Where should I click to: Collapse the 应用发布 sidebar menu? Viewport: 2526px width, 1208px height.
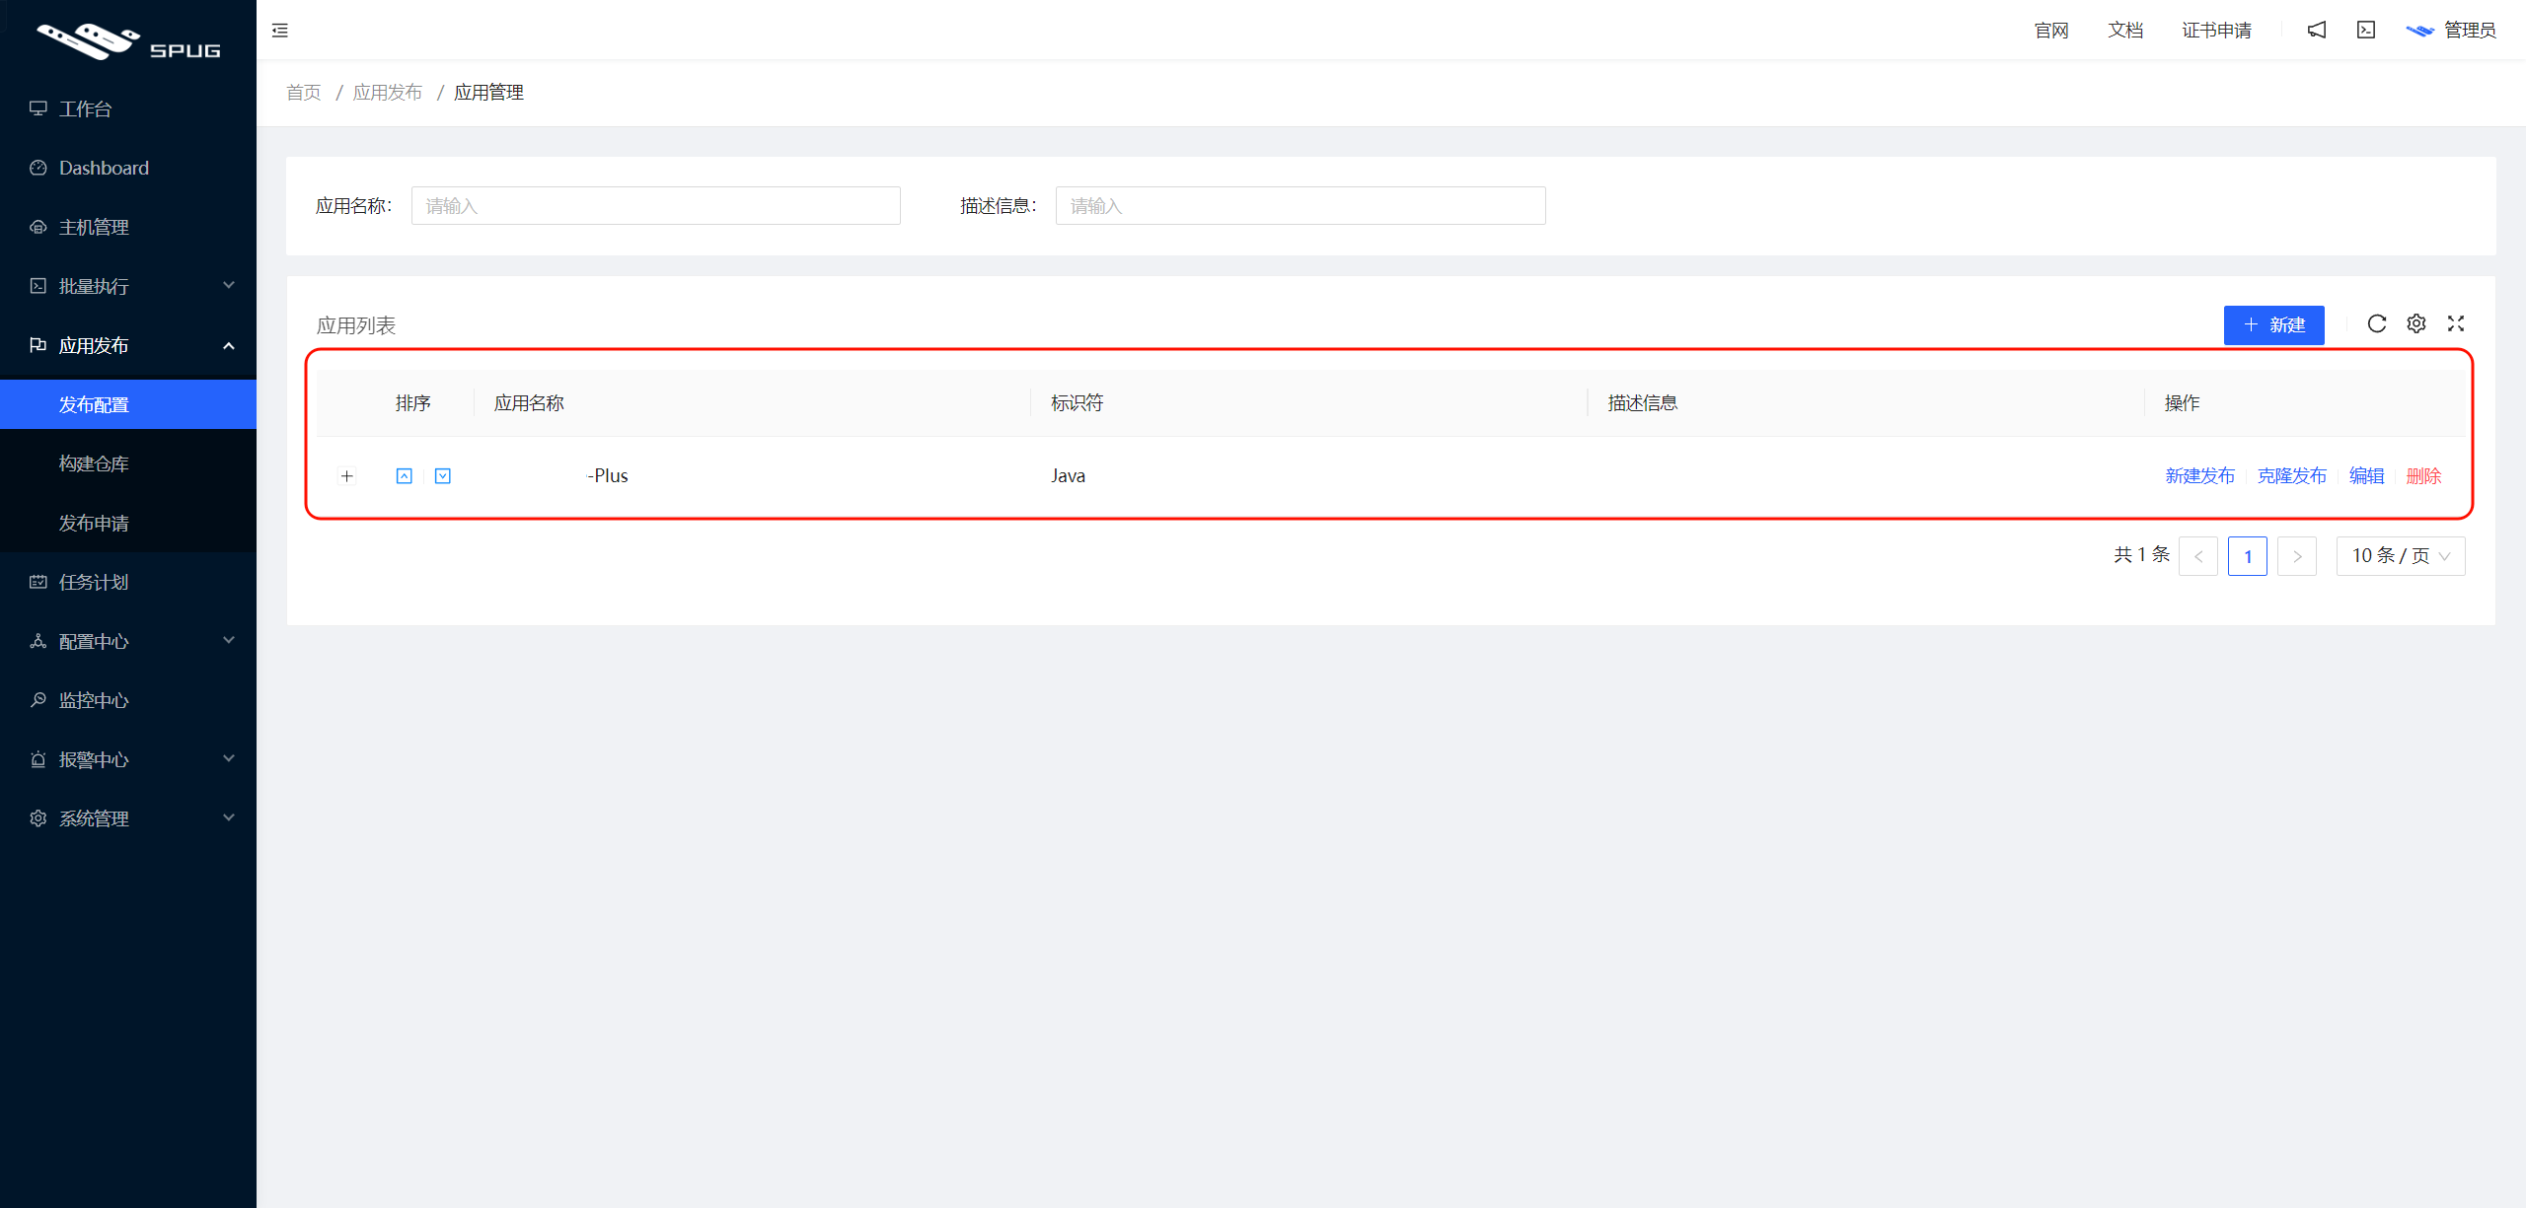point(128,345)
